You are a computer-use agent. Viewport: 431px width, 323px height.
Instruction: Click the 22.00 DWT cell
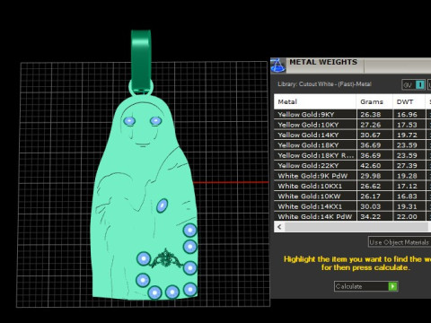point(409,216)
